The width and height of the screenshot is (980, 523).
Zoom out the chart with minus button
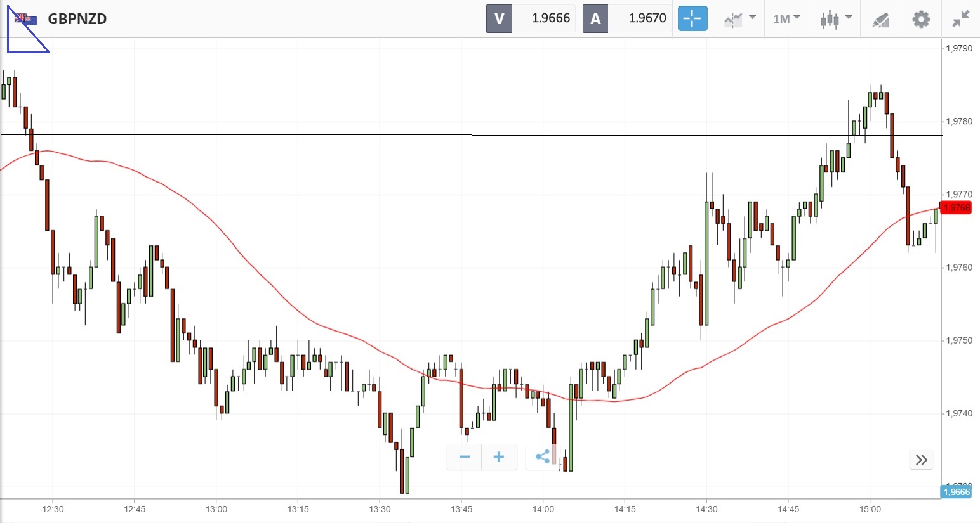click(465, 457)
